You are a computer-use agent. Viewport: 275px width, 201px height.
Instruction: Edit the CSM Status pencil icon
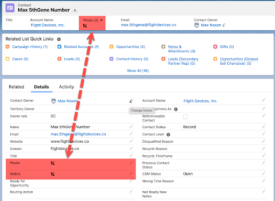[x=264, y=174]
